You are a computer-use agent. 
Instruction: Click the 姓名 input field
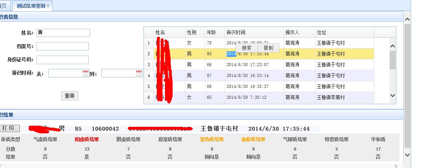tap(63, 33)
